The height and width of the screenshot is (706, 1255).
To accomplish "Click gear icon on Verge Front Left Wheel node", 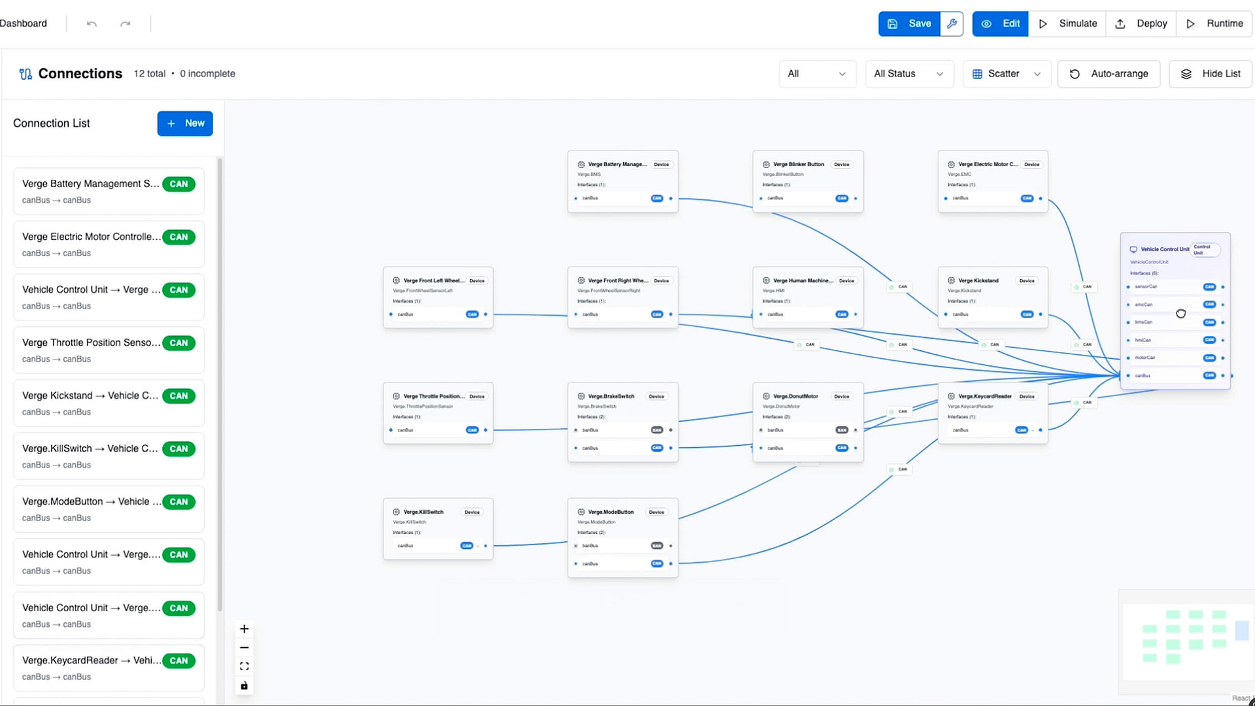I will [396, 280].
